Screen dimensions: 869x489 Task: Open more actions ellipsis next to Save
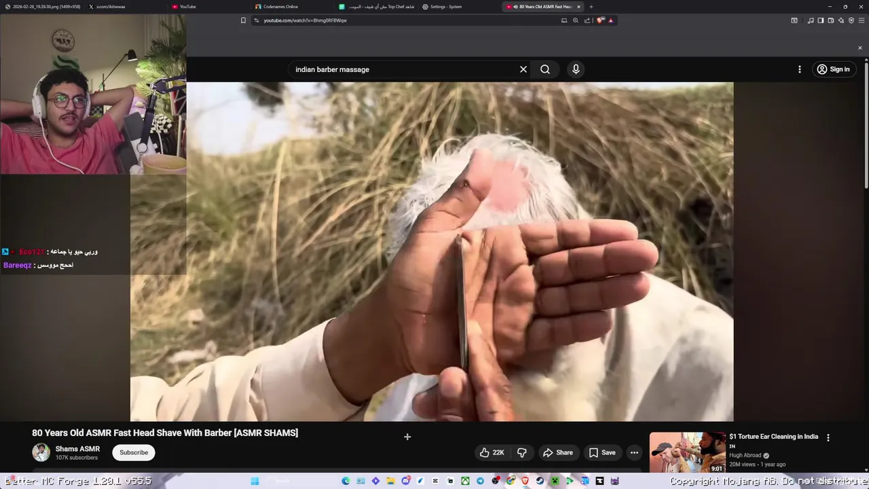634,452
